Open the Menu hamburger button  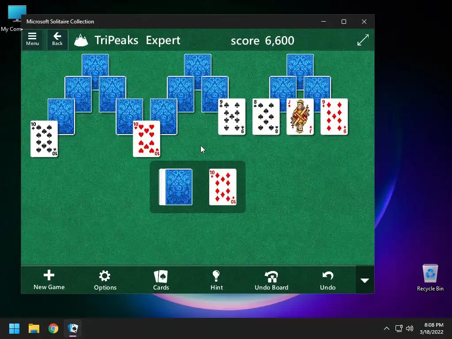tap(32, 39)
